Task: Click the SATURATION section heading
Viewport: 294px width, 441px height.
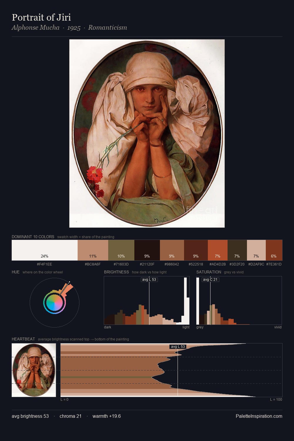Action: coord(209,272)
